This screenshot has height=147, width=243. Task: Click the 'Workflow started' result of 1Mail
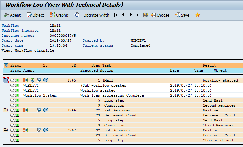click(x=220, y=80)
